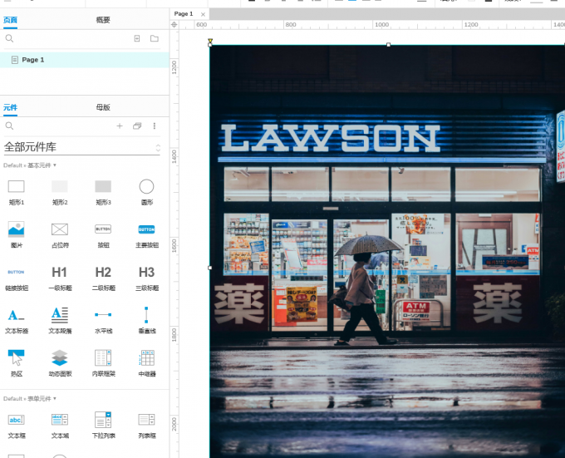Viewport: 565px width, 458px height.
Task: Click the add page icon in Pages panel
Action: tap(137, 38)
